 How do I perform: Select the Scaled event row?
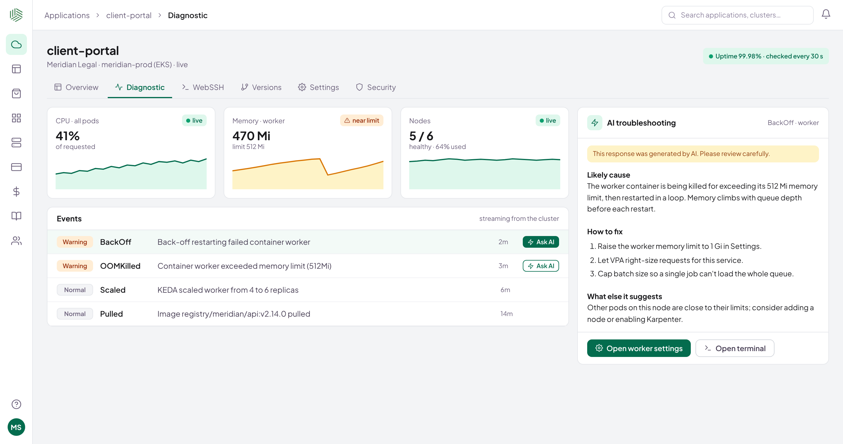(x=308, y=290)
